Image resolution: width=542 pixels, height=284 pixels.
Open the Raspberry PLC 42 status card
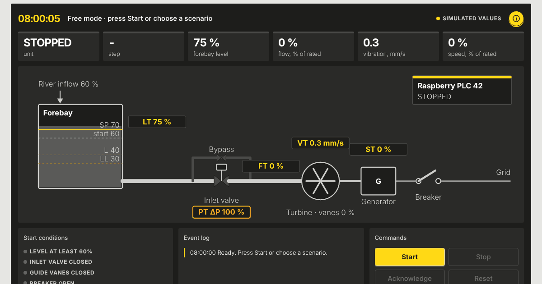[x=462, y=90]
